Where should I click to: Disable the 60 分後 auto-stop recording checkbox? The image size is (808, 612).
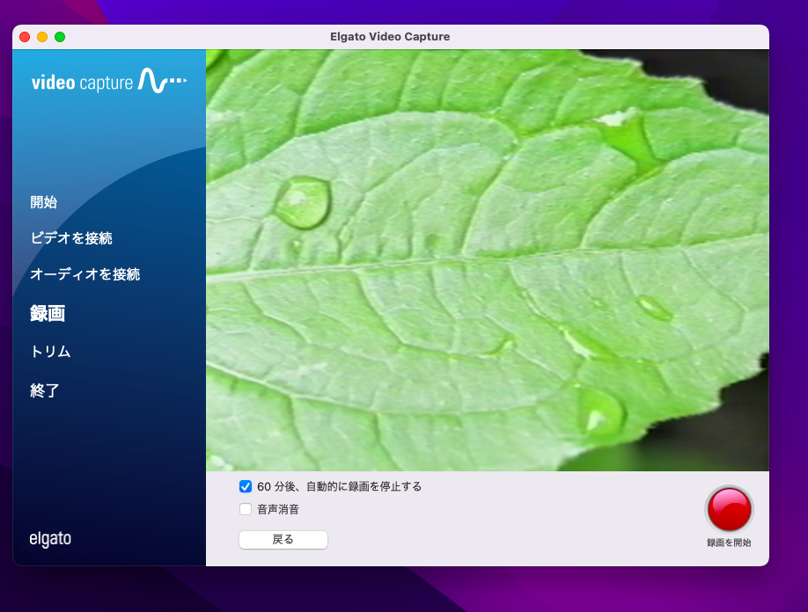(x=246, y=486)
